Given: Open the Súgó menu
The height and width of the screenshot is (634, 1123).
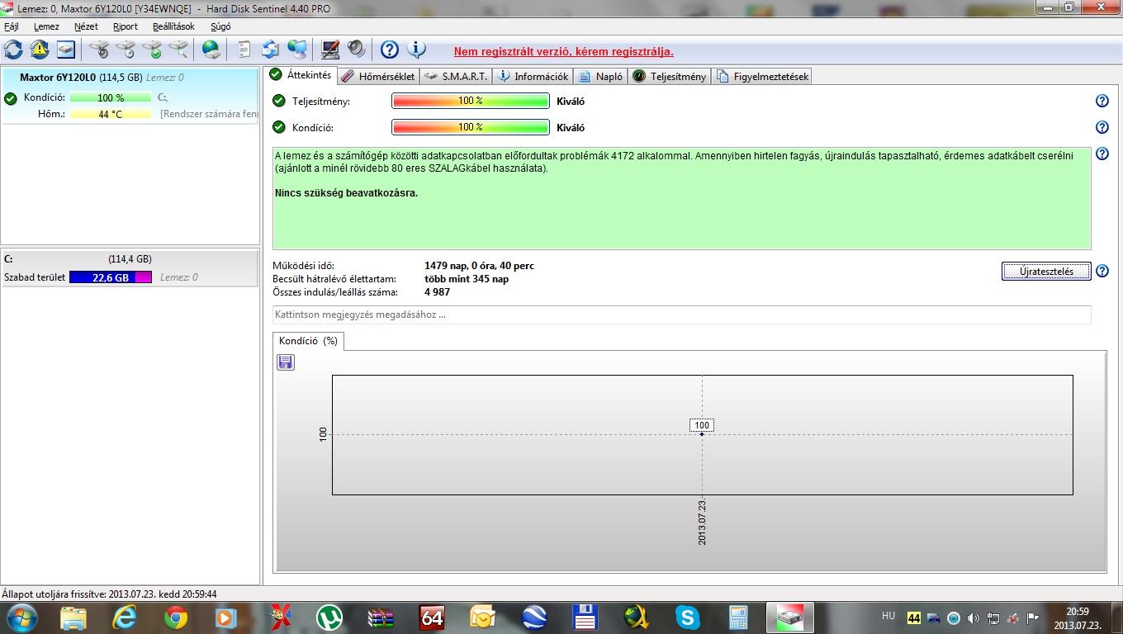Looking at the screenshot, I should click(x=220, y=26).
